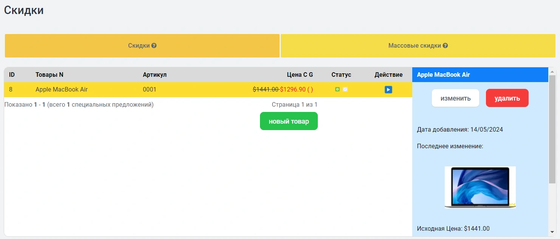Click help icon beside Массовые скидки
This screenshot has height=239, width=560.
point(445,46)
